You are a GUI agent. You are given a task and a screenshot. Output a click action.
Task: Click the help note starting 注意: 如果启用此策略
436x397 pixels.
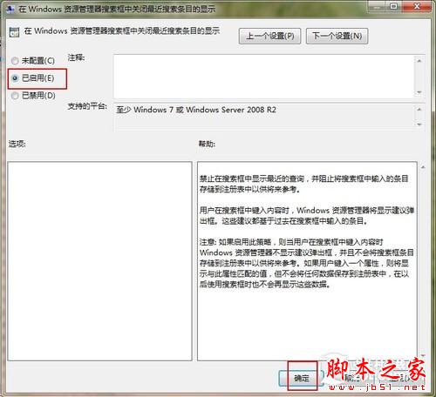coord(307,263)
